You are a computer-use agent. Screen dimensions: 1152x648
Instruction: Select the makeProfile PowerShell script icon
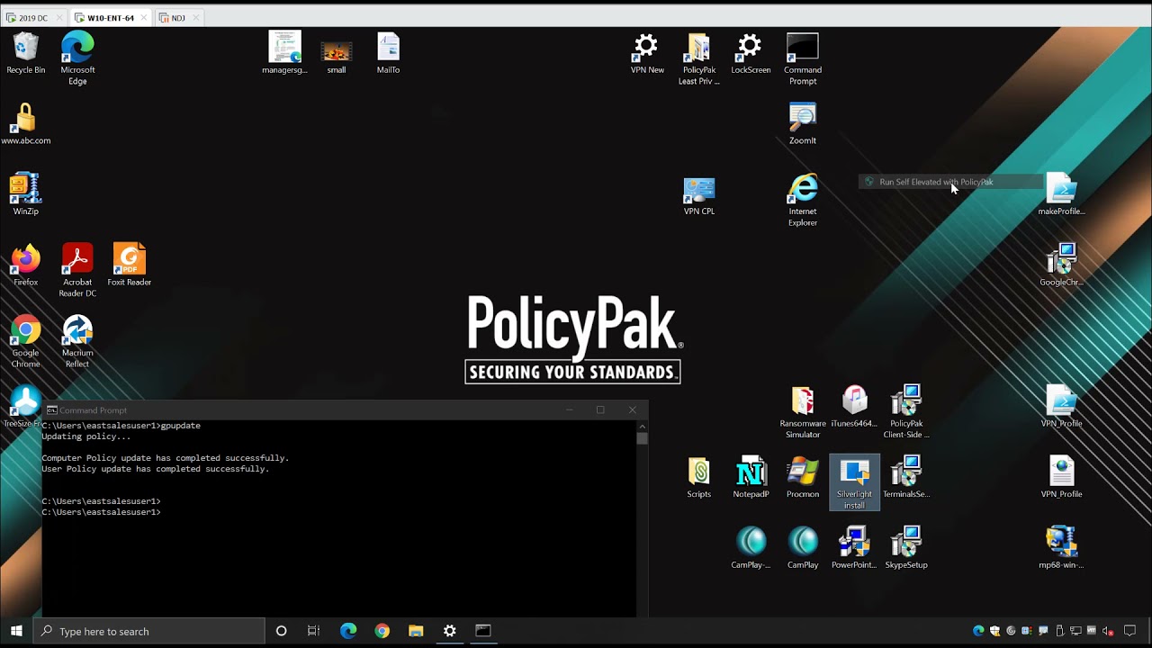point(1062,194)
